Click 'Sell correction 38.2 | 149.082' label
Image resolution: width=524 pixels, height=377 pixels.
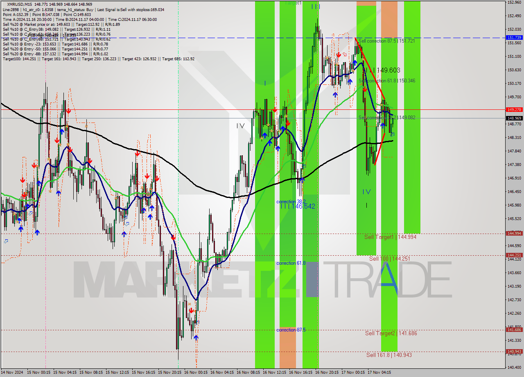pos(387,118)
